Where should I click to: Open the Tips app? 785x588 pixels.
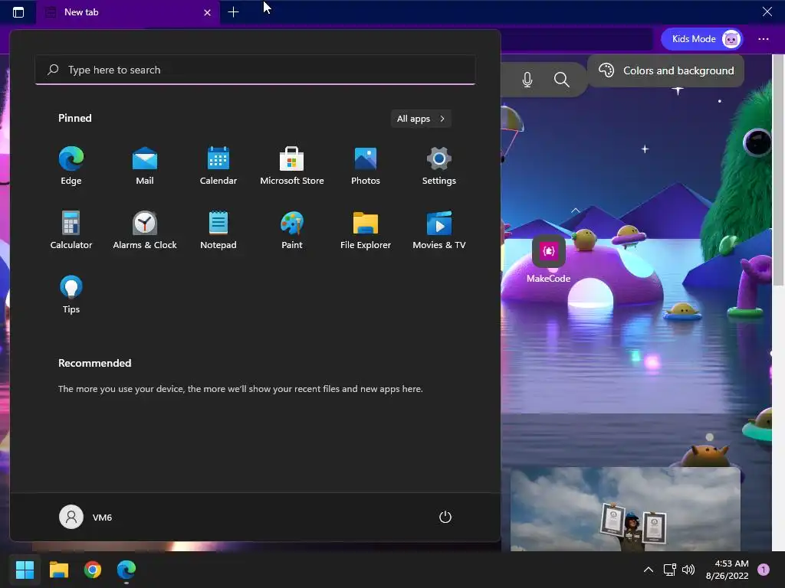pos(71,295)
